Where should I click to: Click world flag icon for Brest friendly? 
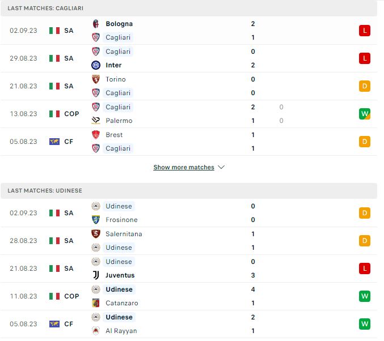point(54,142)
